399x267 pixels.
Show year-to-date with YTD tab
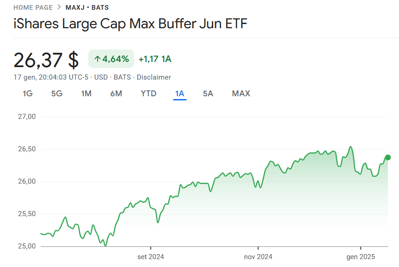pos(148,93)
